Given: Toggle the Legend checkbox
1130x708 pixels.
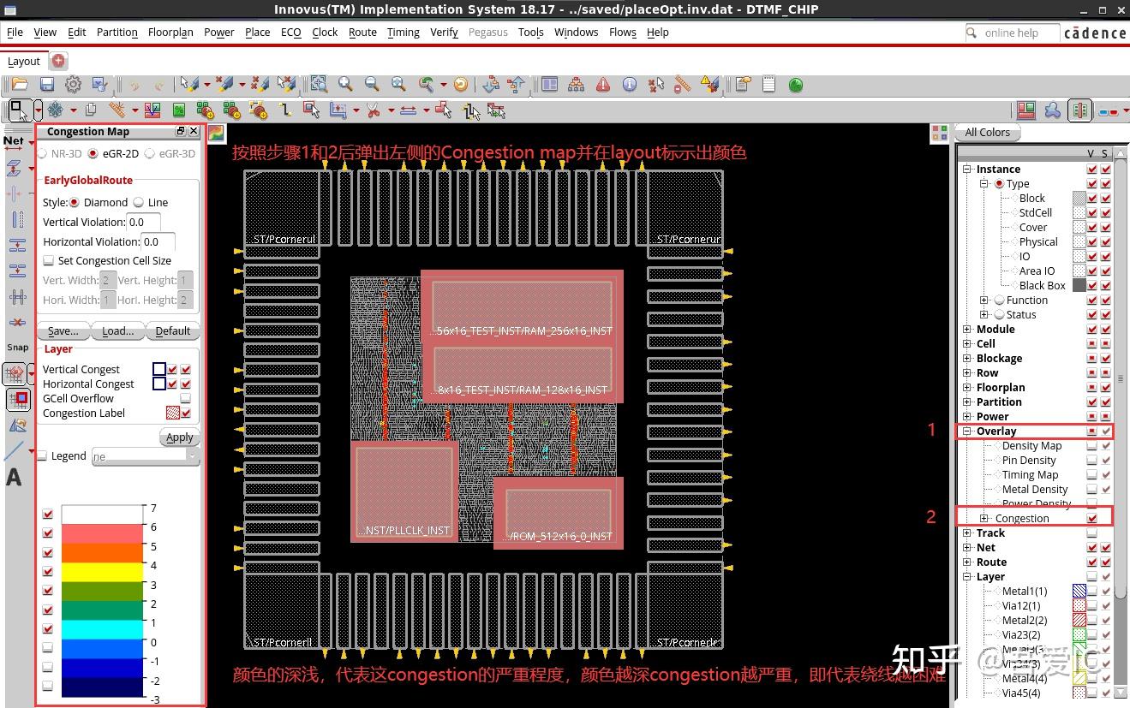Looking at the screenshot, I should pos(43,456).
